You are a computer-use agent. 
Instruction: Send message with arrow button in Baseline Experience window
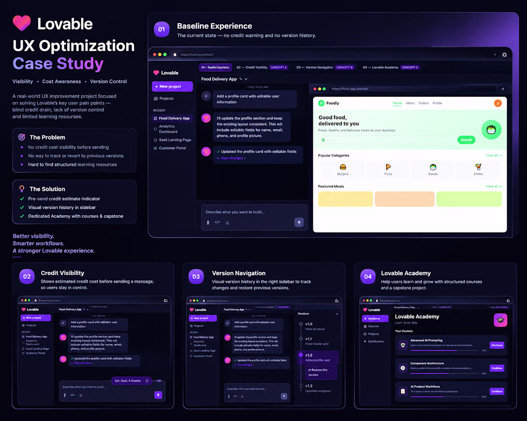point(299,222)
